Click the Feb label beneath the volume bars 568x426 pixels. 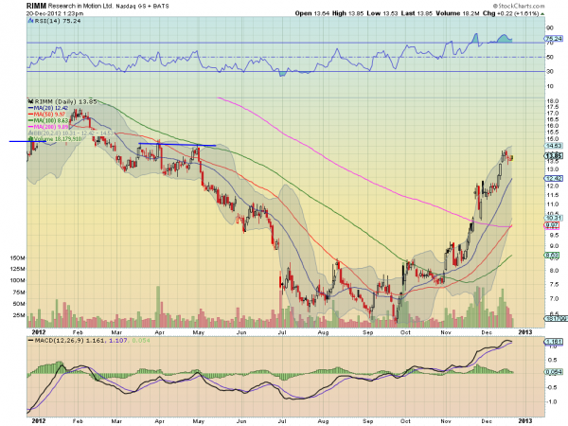pyautogui.click(x=78, y=332)
